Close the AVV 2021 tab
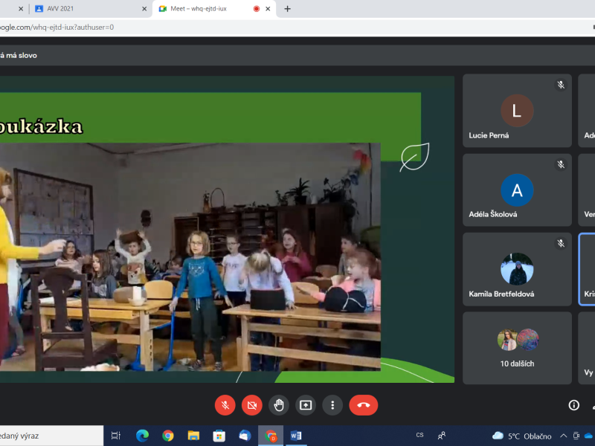Screen dimensions: 595x446 point(144,9)
